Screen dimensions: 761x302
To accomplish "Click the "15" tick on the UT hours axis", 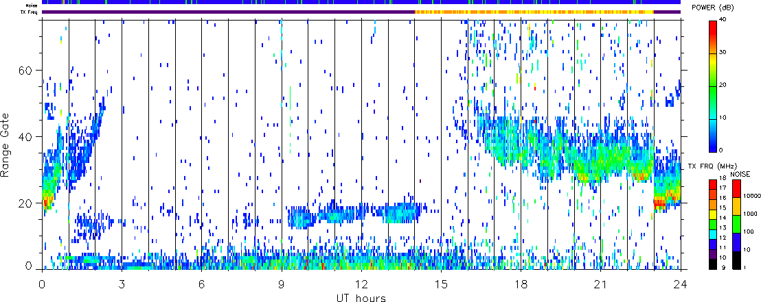I will click(x=441, y=284).
